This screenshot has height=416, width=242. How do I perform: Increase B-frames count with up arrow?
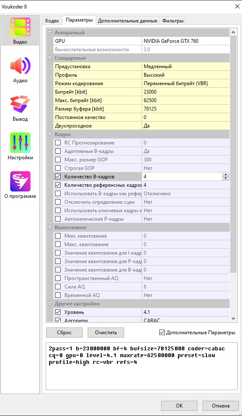[226, 175]
